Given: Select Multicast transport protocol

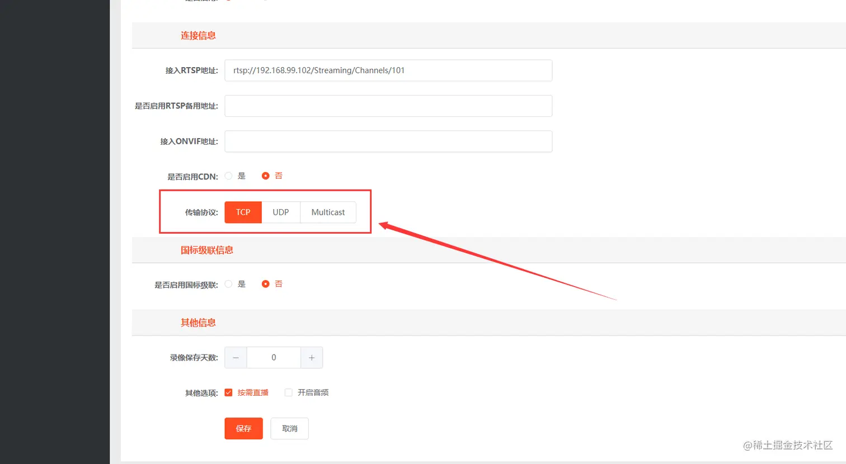Looking at the screenshot, I should click(x=328, y=212).
